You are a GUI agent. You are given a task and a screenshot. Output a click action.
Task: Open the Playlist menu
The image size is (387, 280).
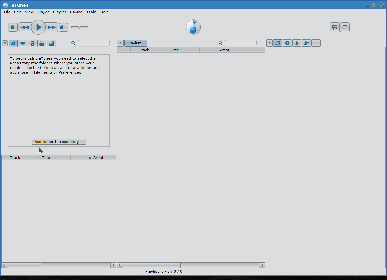pos(60,12)
